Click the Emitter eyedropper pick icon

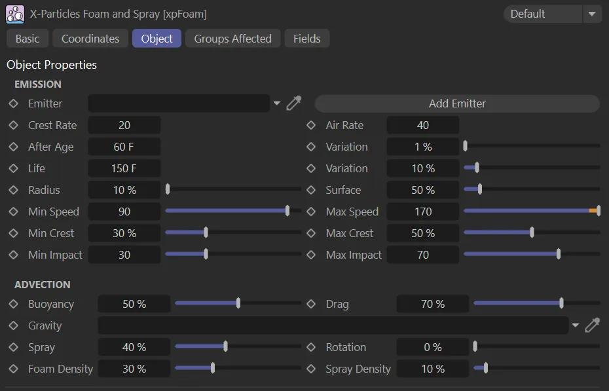click(294, 103)
